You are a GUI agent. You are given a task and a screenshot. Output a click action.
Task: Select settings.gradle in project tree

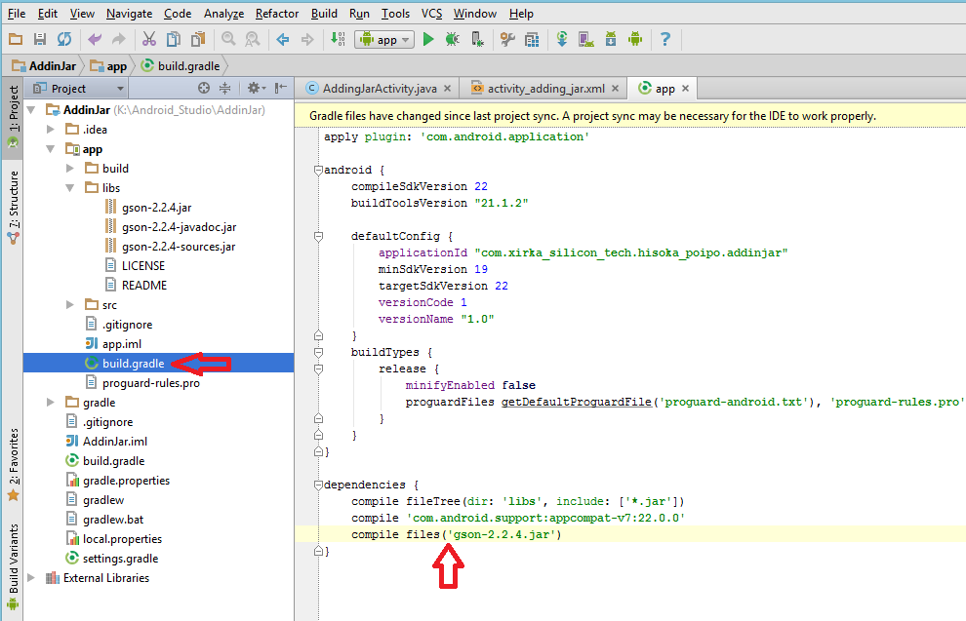[x=120, y=559]
